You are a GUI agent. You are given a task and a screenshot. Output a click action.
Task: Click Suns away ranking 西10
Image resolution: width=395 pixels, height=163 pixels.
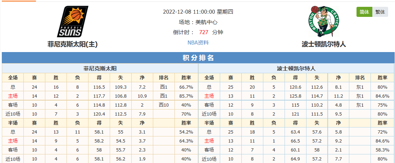coord(164,105)
